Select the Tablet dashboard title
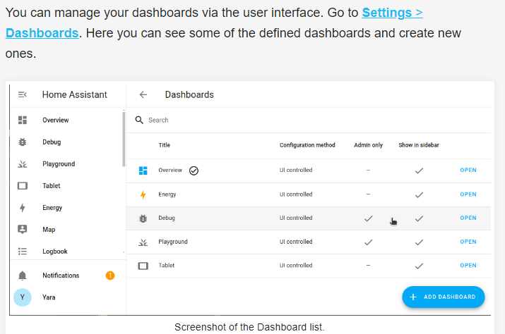 click(166, 265)
